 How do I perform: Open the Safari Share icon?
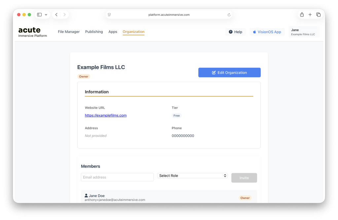click(302, 14)
